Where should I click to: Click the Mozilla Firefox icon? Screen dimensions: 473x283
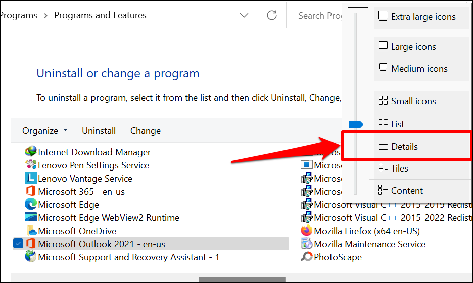306,231
